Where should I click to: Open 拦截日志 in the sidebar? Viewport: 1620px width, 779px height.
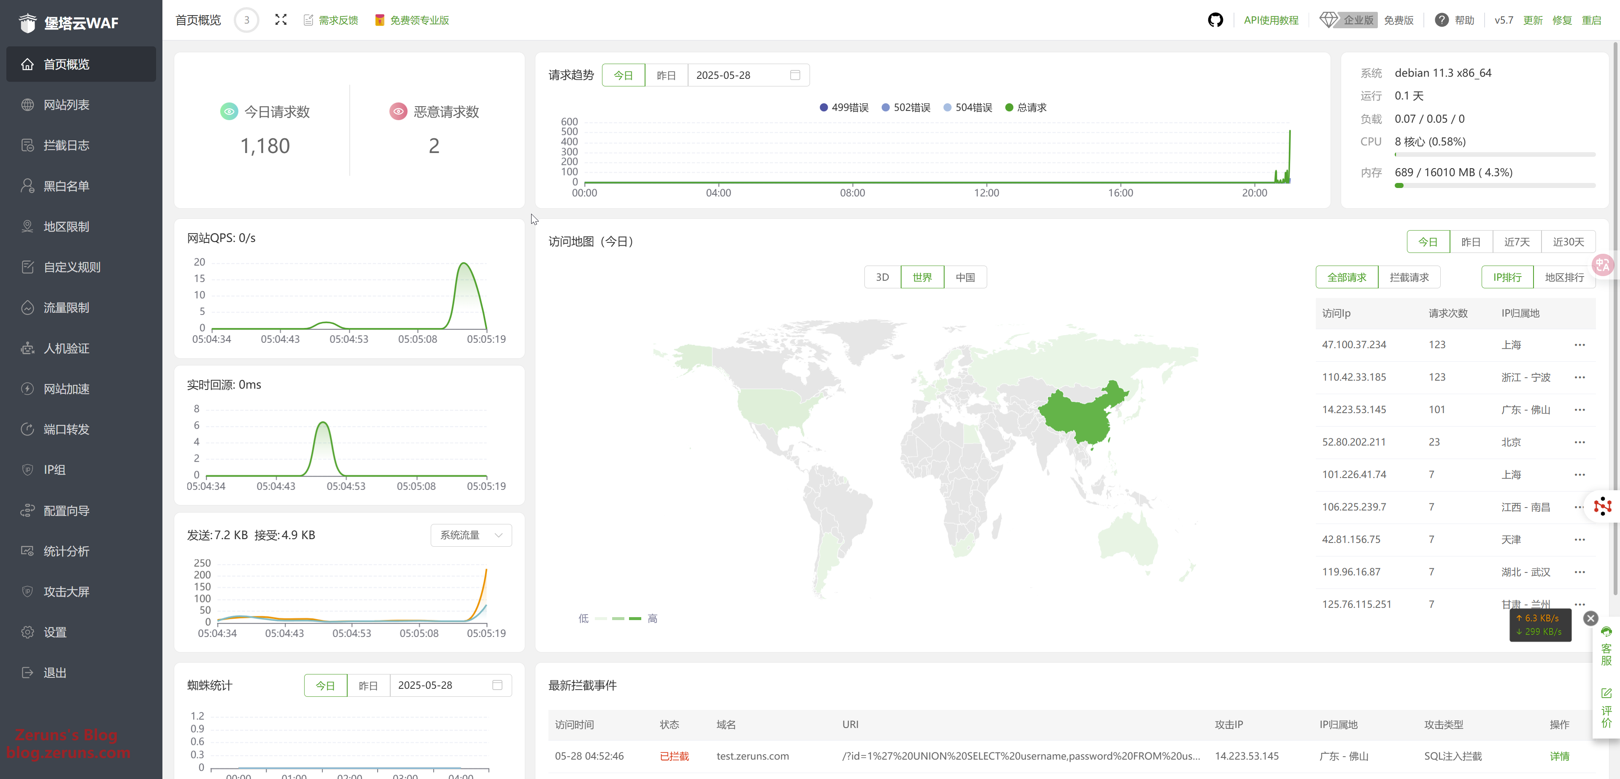pyautogui.click(x=66, y=145)
